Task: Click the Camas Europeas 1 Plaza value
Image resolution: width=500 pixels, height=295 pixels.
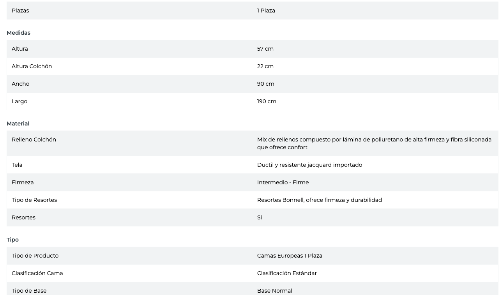Action: click(x=290, y=256)
